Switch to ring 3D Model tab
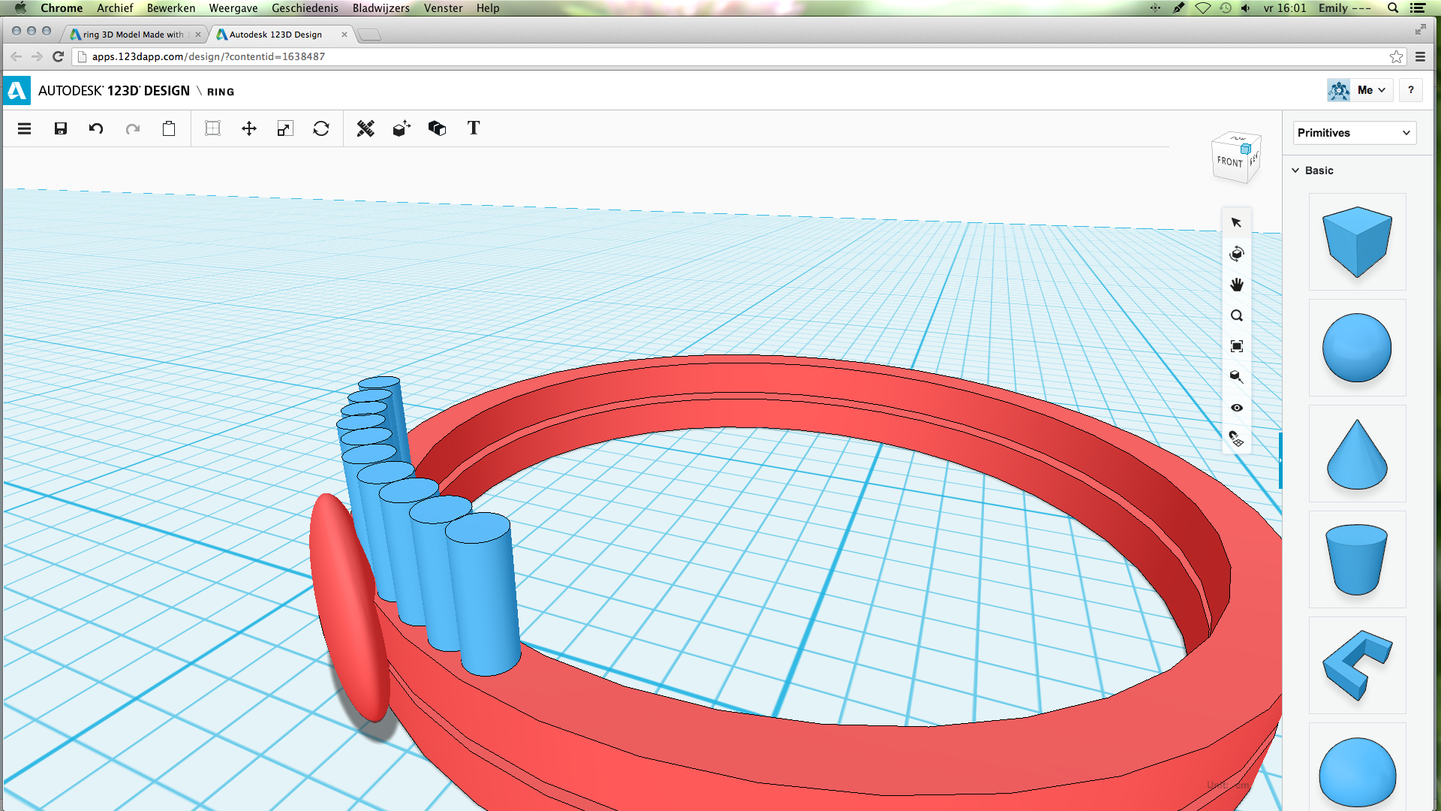Image resolution: width=1441 pixels, height=811 pixels. [x=134, y=35]
